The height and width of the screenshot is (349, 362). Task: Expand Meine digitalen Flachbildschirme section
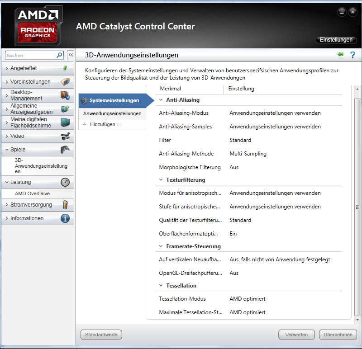(7, 123)
